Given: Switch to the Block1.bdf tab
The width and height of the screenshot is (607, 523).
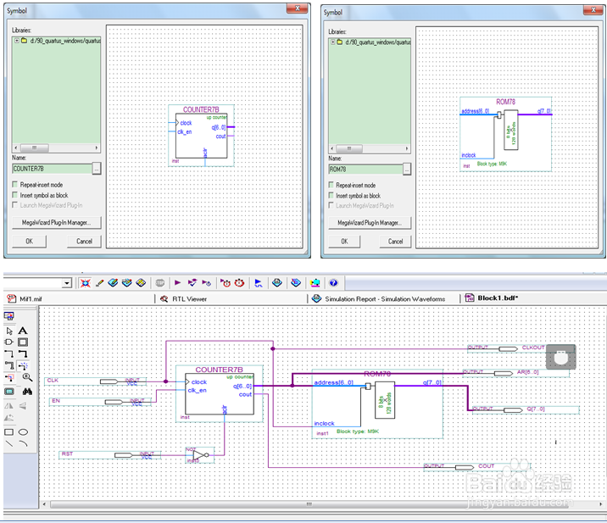Looking at the screenshot, I should (x=492, y=298).
